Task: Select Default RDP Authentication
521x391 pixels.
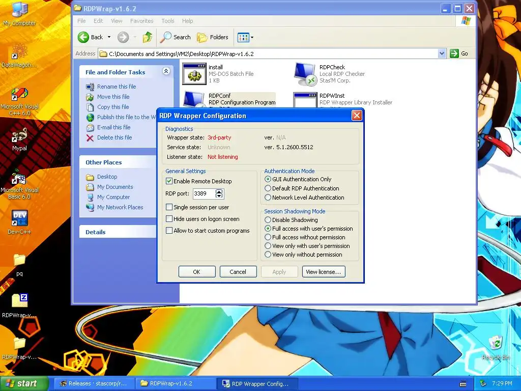Action: coord(268,188)
